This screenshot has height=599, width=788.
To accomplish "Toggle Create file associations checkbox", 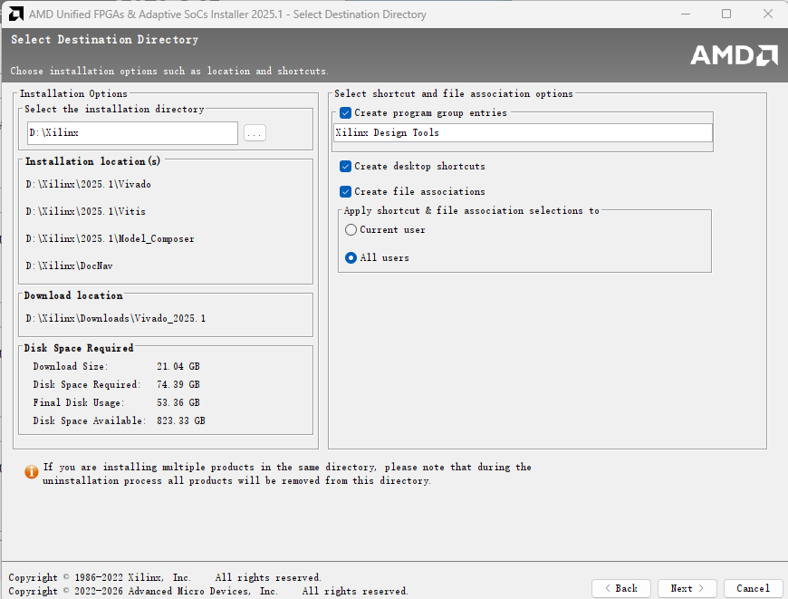I will (x=346, y=192).
